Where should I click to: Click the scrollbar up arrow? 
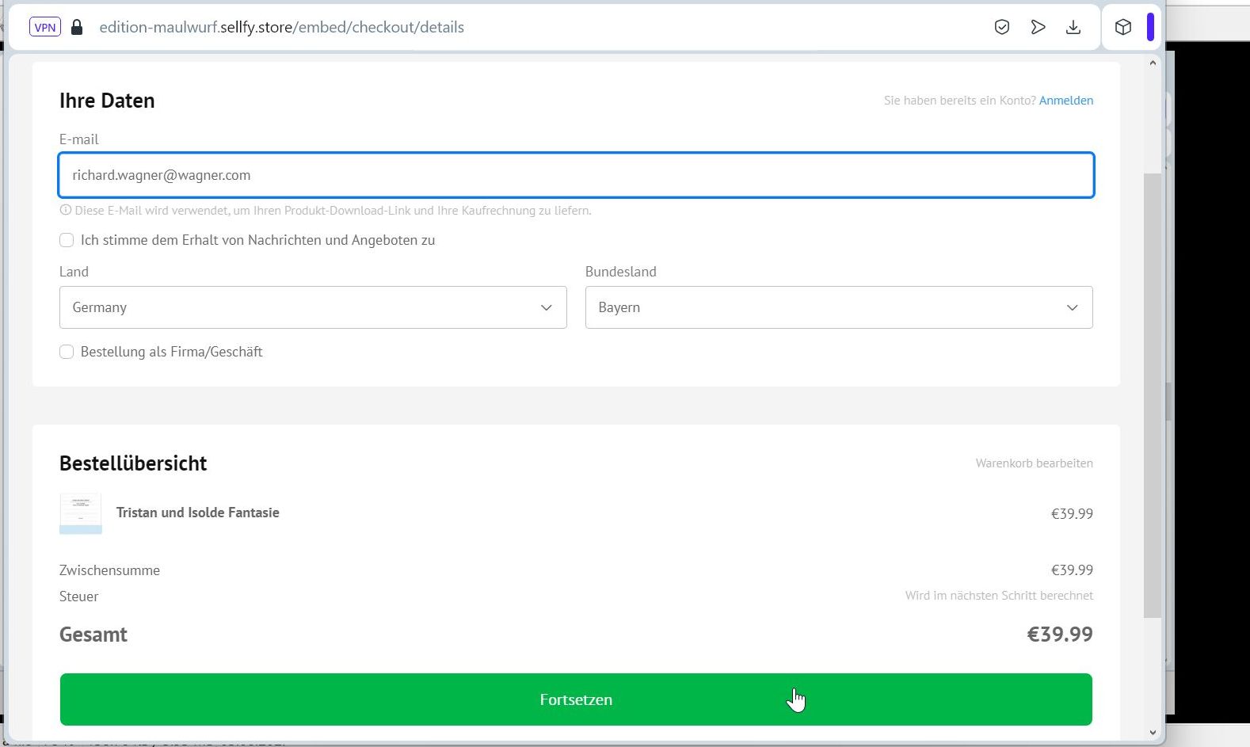1153,63
